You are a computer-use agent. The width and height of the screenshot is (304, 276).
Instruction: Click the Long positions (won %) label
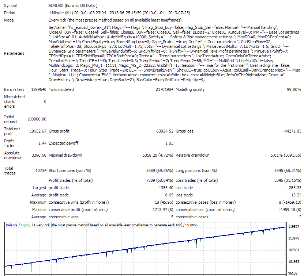(x=196, y=171)
